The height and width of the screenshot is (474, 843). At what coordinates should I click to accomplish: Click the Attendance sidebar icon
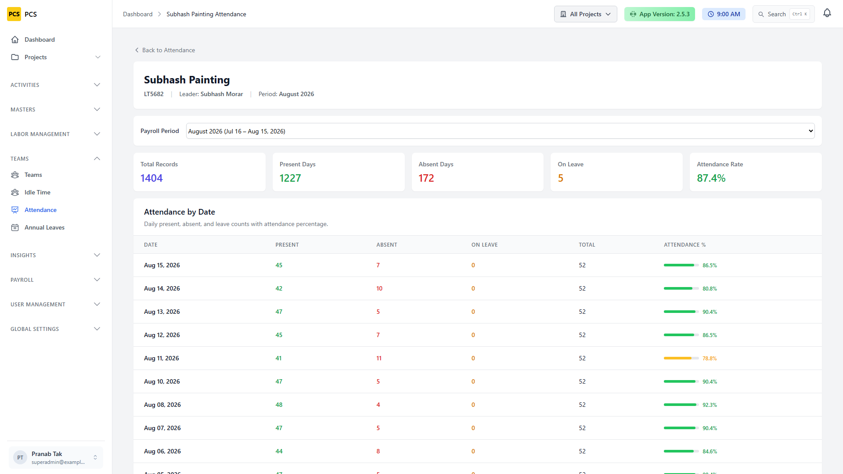(15, 210)
